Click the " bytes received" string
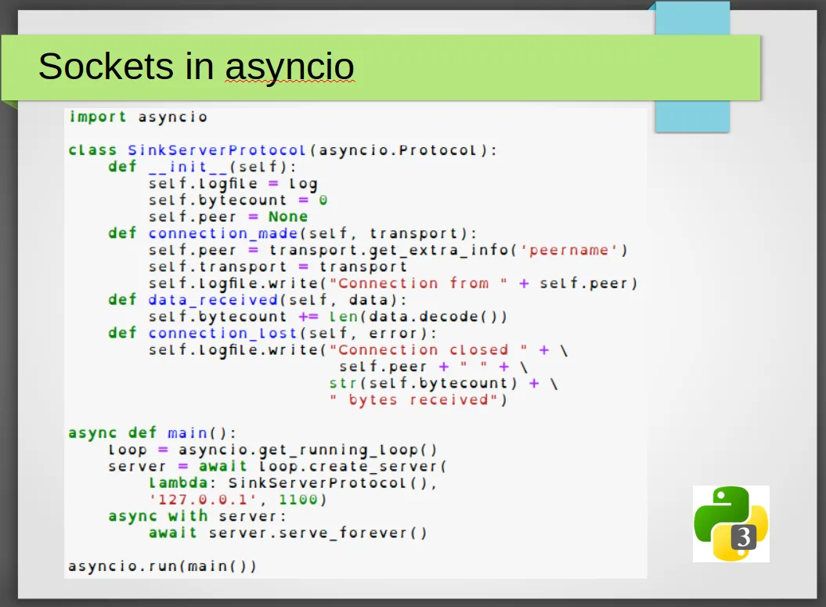Screen dimensions: 826x607 413,399
